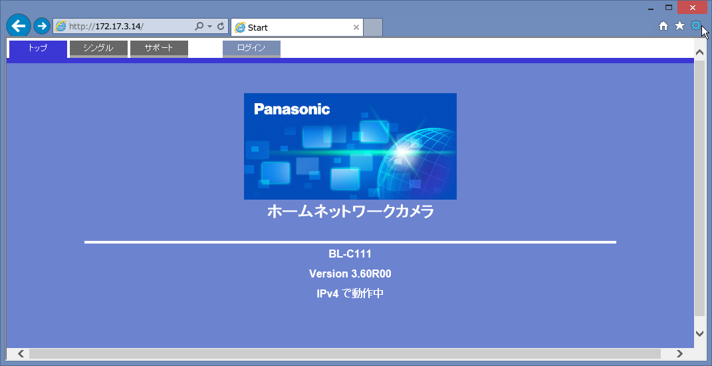Click the BL-C111 model text
Screen dimensions: 712x366
[350, 254]
